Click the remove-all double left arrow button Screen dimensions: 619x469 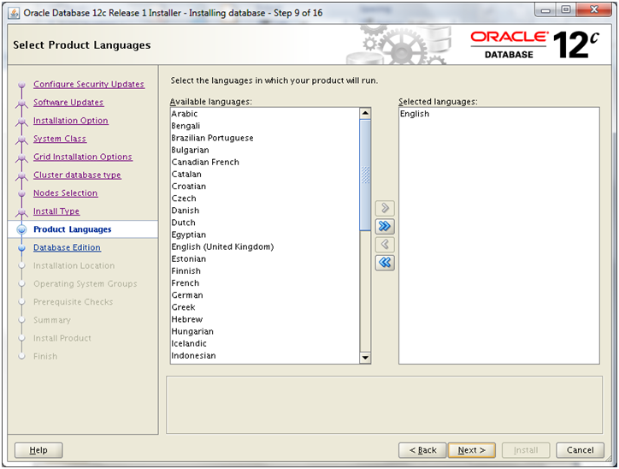tap(385, 263)
